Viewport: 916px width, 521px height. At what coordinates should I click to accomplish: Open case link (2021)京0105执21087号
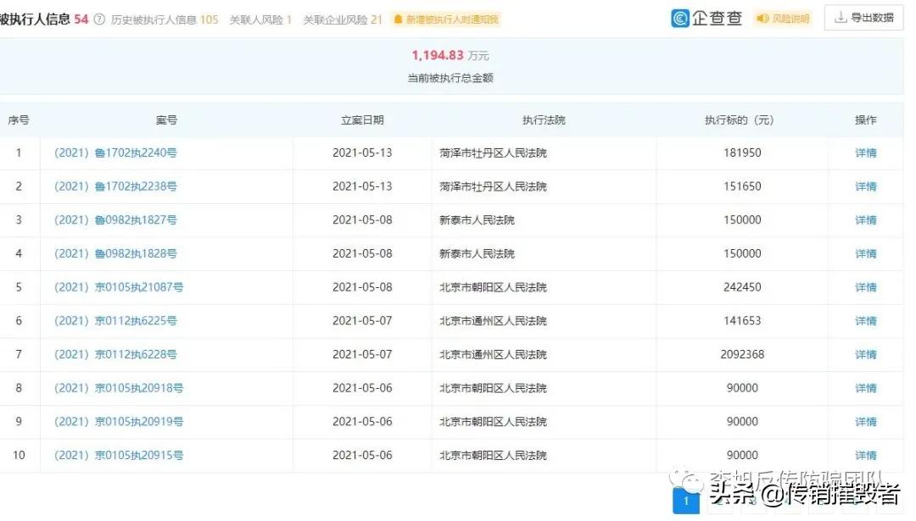pos(117,287)
